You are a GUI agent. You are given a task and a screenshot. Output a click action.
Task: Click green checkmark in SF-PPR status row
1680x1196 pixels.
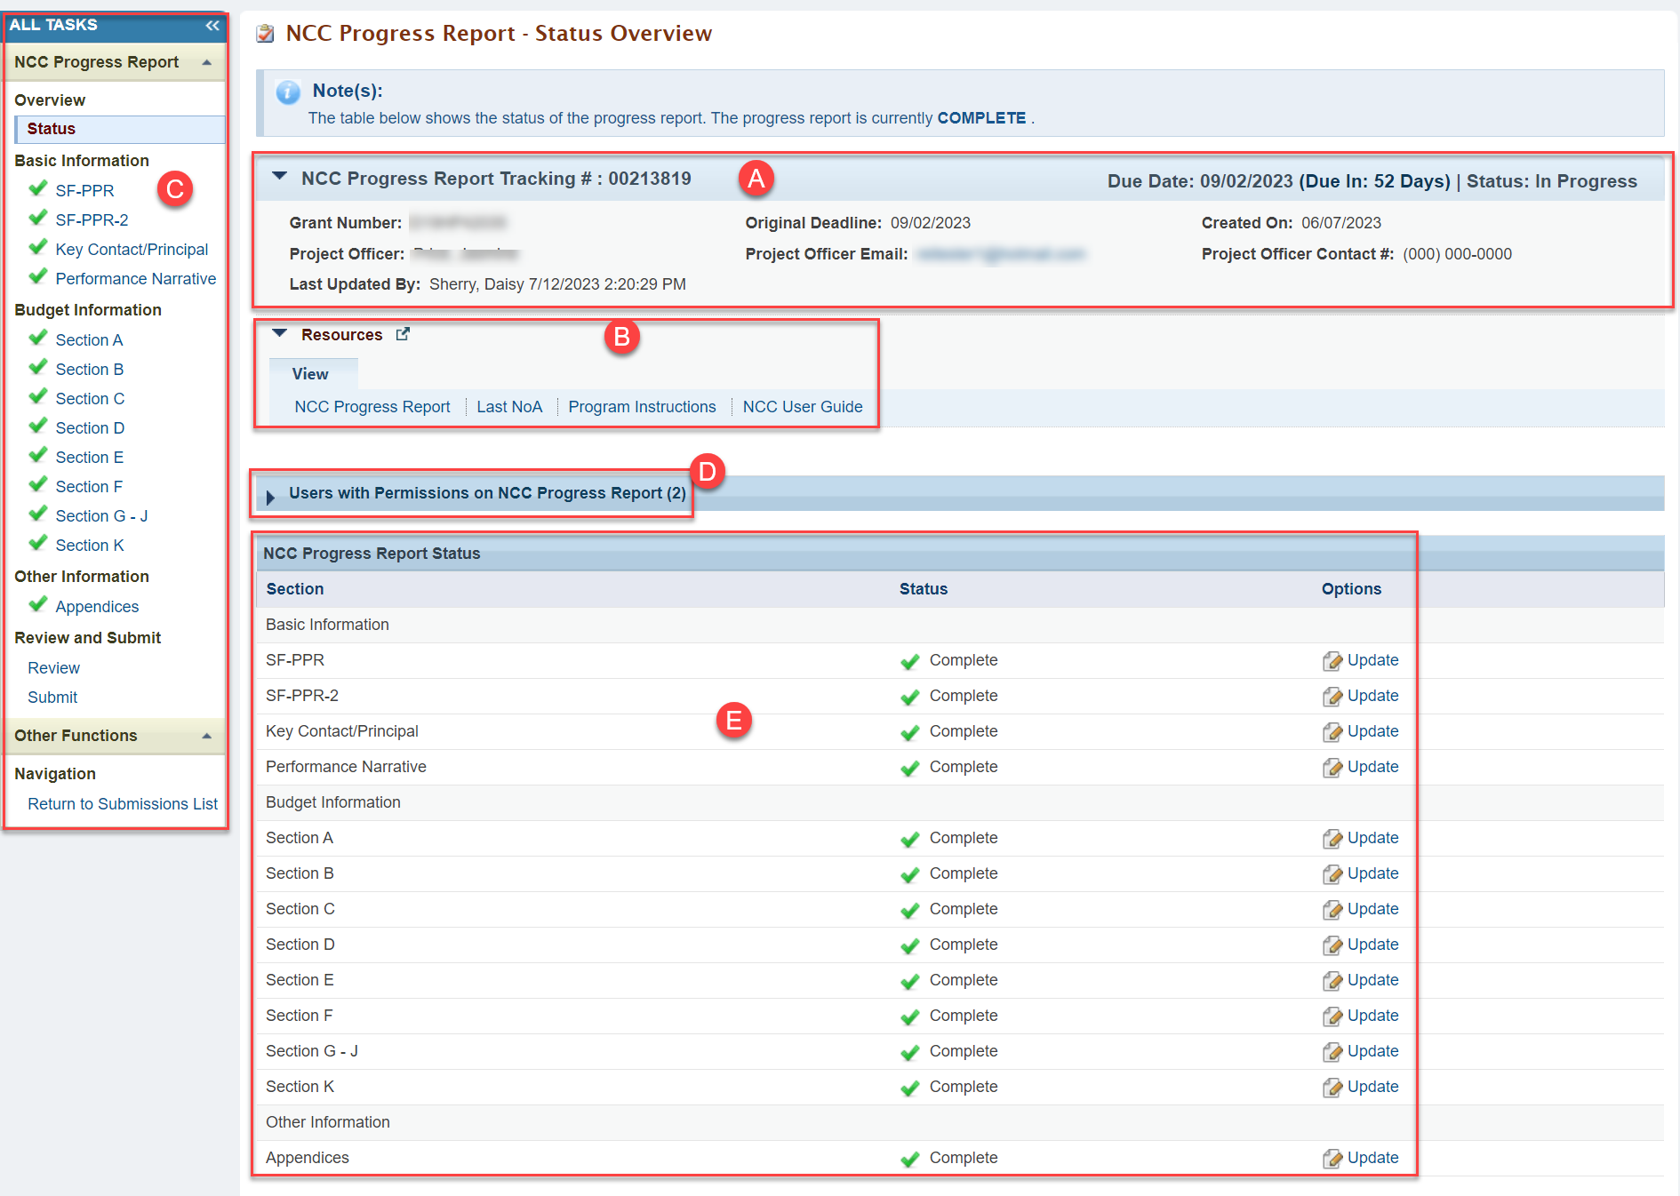pos(910,662)
